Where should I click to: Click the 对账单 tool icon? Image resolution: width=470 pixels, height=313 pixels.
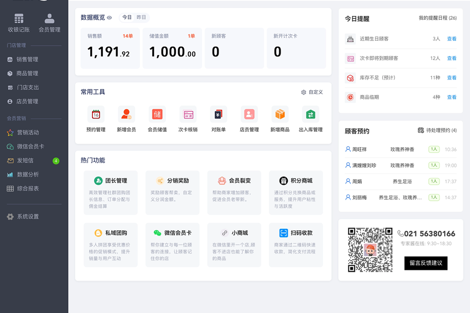[x=219, y=114]
